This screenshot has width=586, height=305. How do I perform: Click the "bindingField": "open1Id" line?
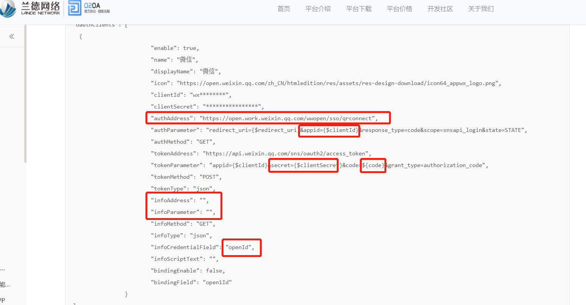[x=191, y=282]
